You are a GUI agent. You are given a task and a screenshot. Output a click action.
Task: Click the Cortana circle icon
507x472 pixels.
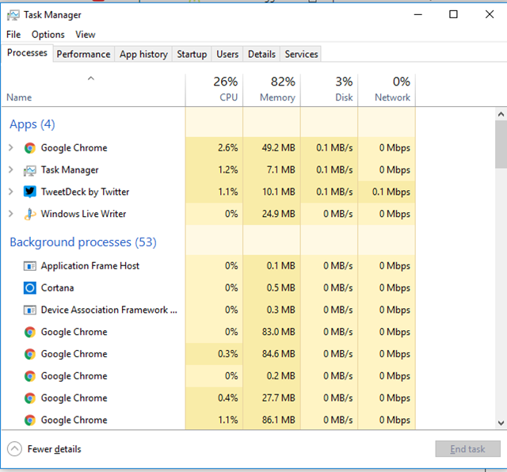tap(30, 287)
